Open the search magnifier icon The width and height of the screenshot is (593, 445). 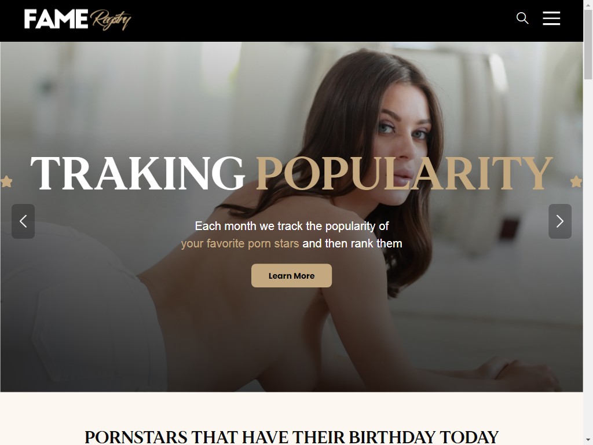click(522, 18)
